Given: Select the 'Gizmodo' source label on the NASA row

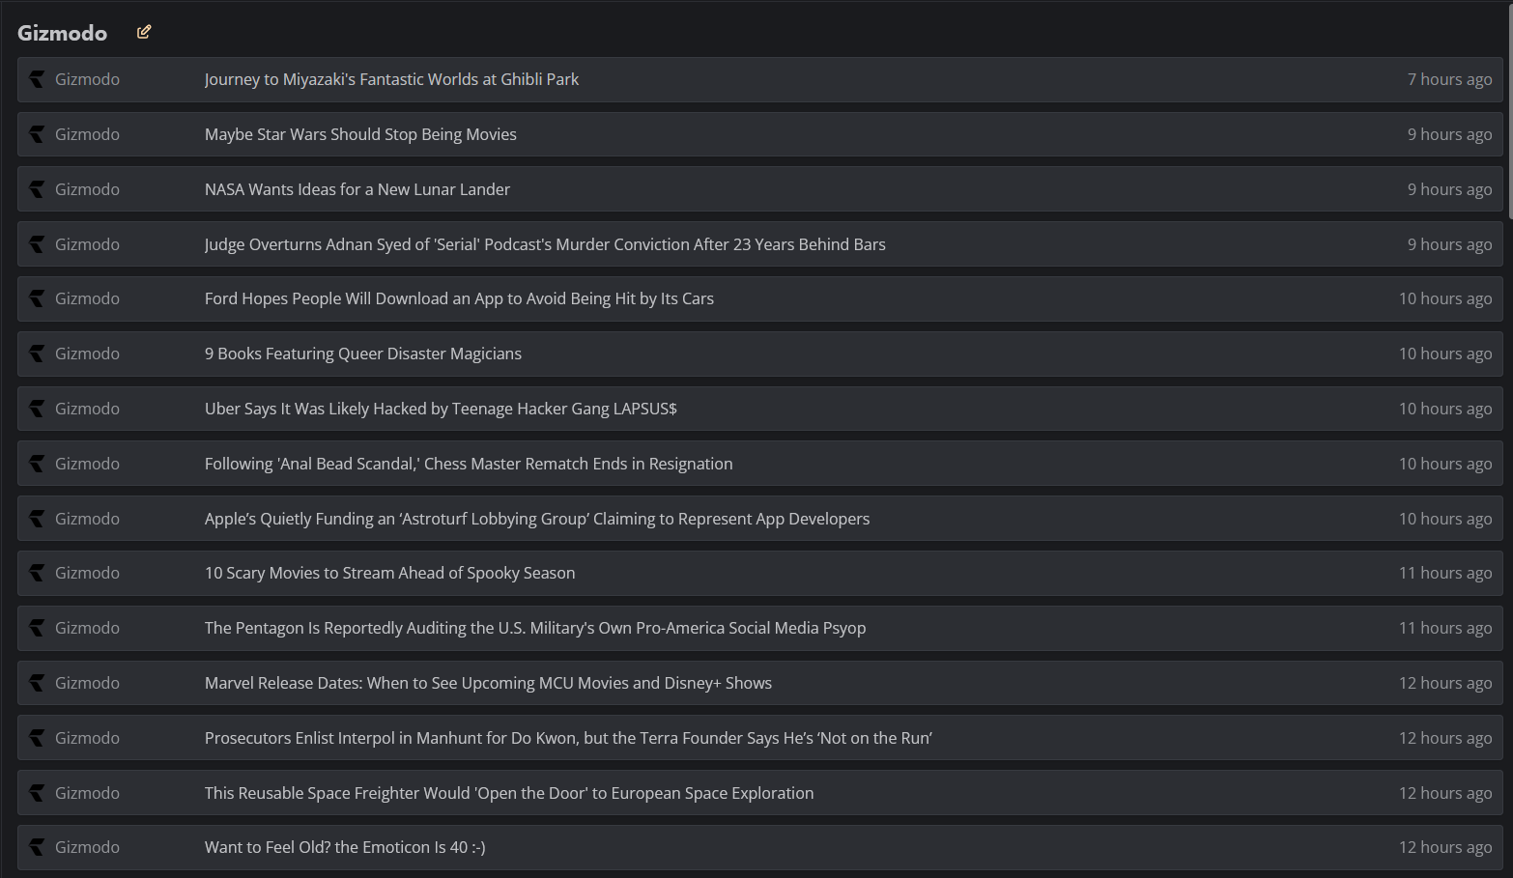Looking at the screenshot, I should (87, 189).
